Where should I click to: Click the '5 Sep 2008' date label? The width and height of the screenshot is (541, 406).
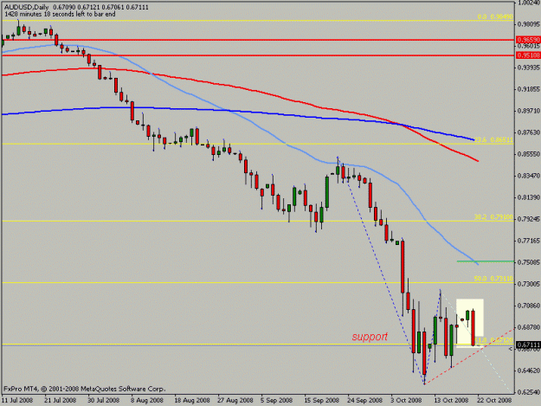tap(277, 400)
